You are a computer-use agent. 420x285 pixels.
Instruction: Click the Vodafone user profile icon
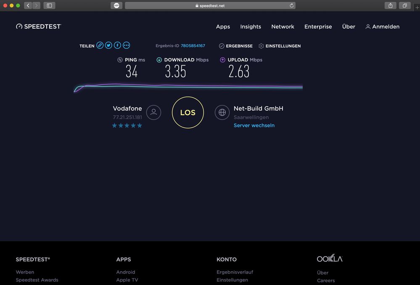[153, 112]
